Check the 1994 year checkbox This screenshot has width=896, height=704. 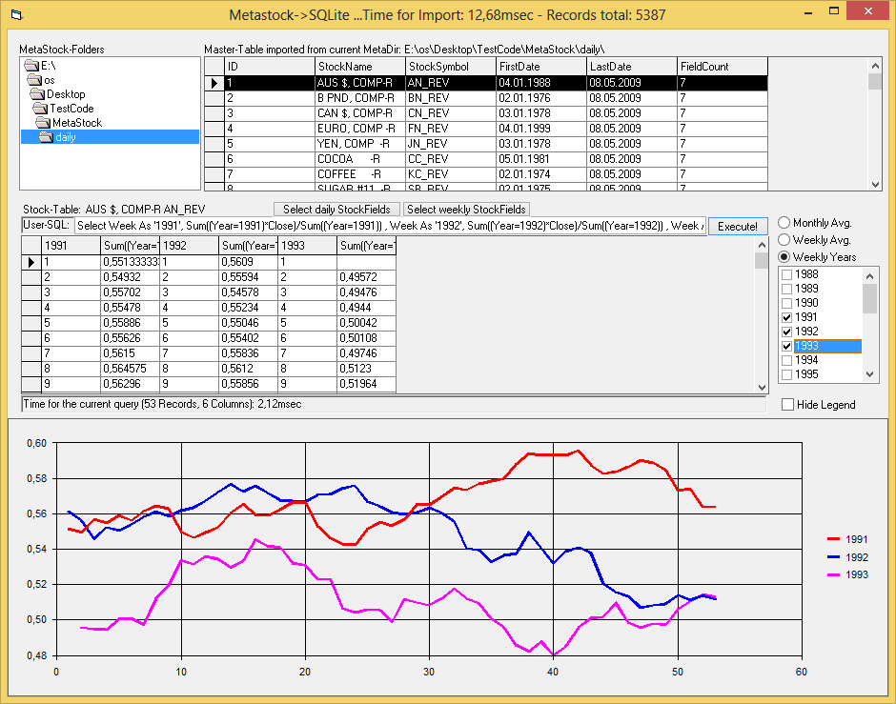pyautogui.click(x=786, y=361)
